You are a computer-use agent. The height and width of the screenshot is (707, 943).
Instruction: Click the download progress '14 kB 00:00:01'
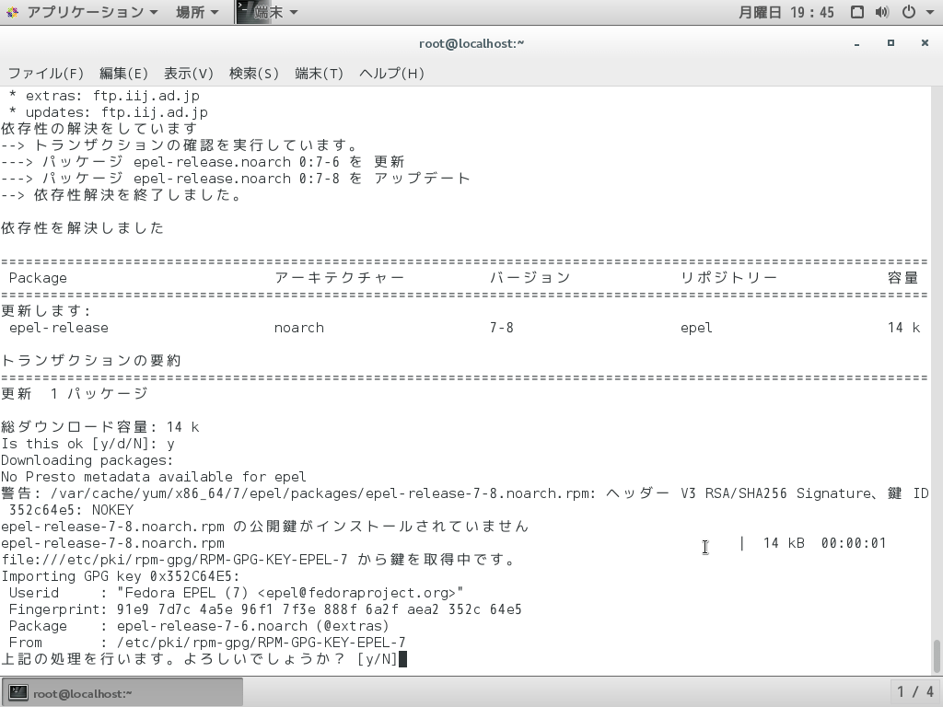coord(824,543)
